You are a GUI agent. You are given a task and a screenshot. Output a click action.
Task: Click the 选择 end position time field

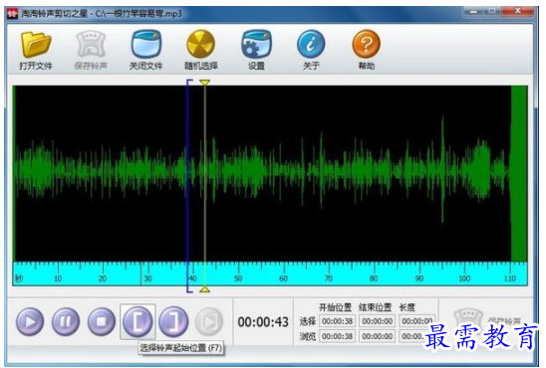pyautogui.click(x=377, y=321)
